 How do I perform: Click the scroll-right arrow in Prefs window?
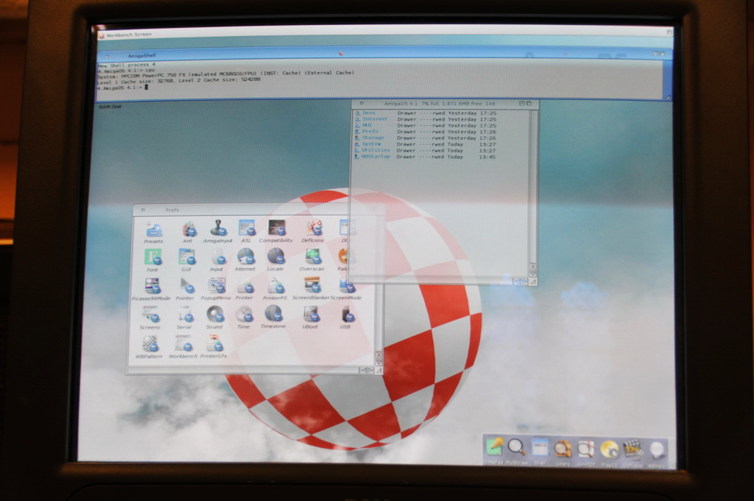pos(370,370)
